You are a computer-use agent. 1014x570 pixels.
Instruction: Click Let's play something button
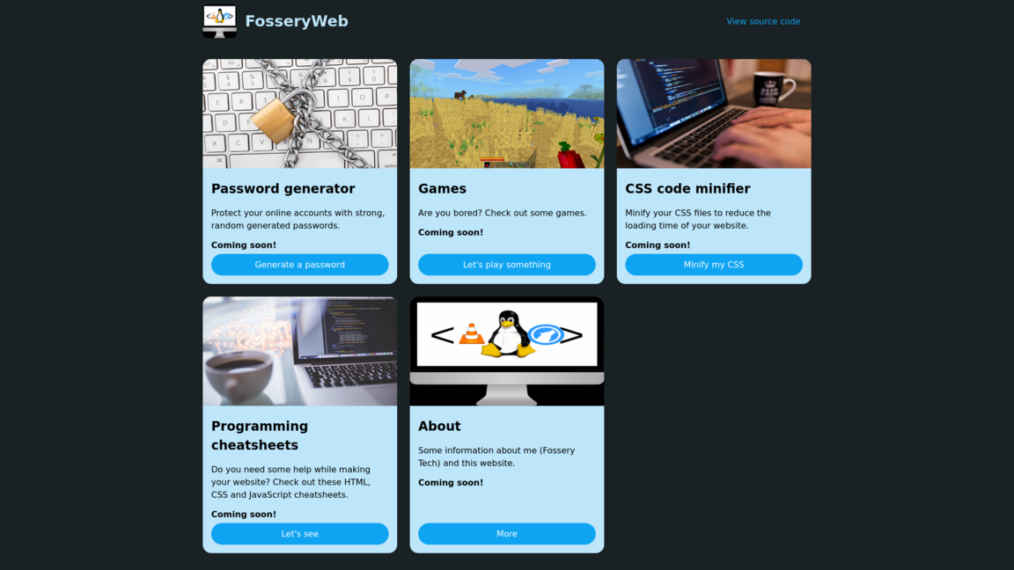point(507,264)
